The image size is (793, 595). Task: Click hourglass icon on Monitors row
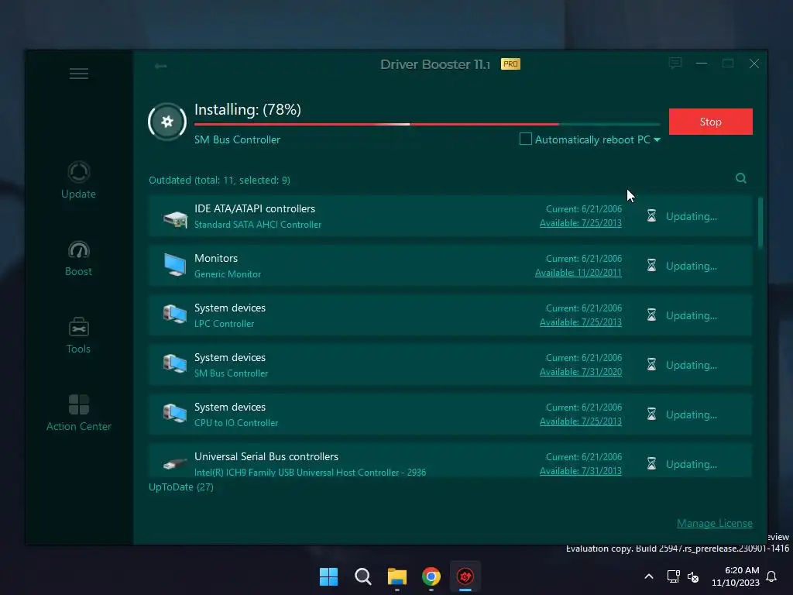pyautogui.click(x=651, y=266)
